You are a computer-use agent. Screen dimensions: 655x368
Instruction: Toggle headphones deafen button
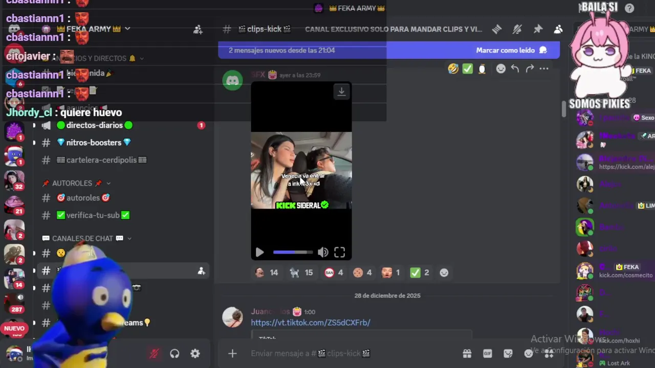tap(174, 353)
